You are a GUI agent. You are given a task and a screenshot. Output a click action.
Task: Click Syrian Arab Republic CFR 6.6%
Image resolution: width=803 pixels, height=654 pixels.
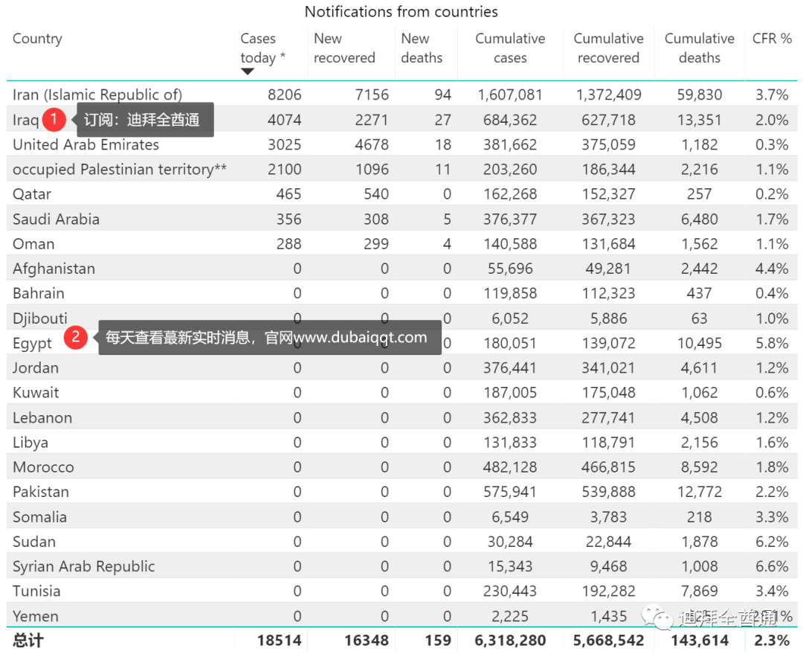point(772,566)
